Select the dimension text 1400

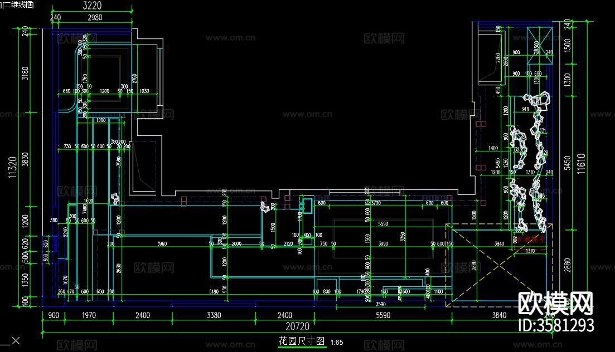(x=493, y=148)
